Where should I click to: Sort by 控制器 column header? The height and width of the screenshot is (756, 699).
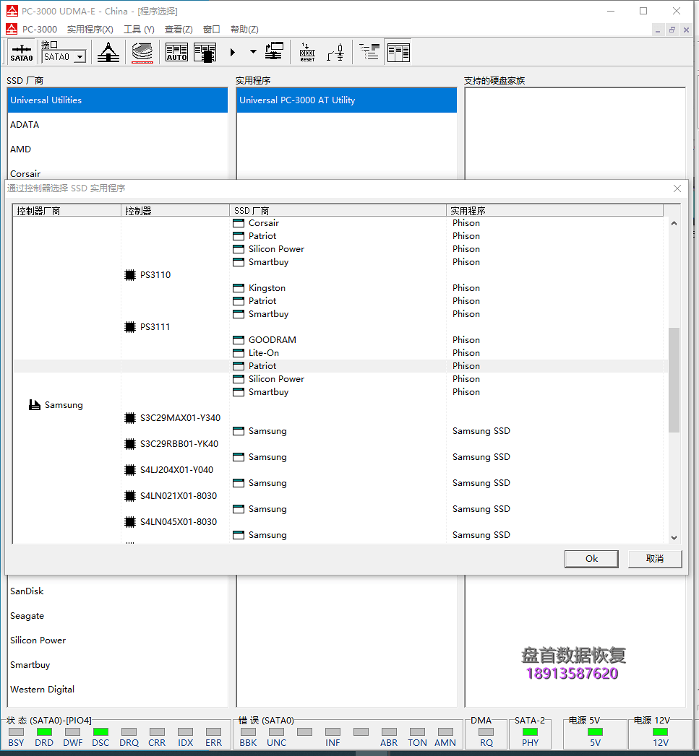pos(175,211)
